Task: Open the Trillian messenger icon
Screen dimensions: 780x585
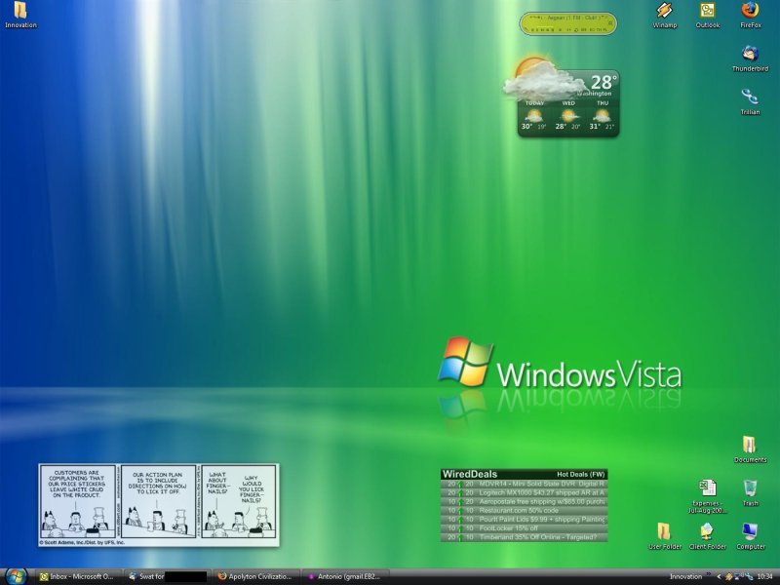Action: (x=750, y=97)
